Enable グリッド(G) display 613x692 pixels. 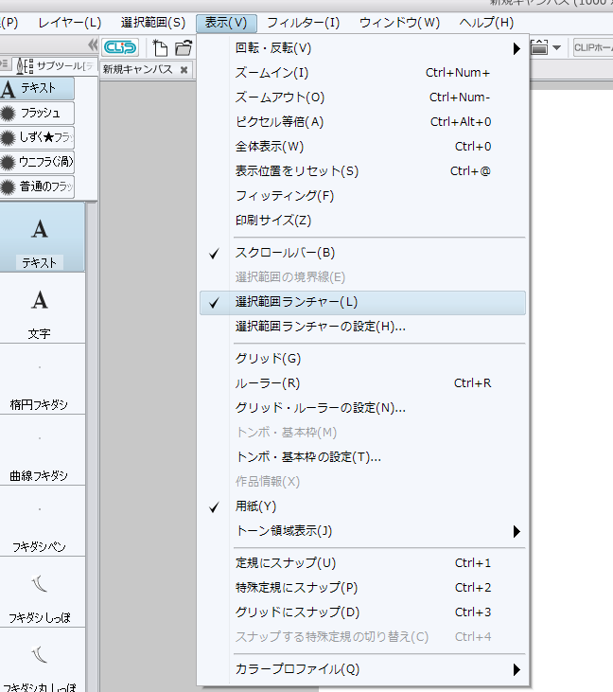point(362,359)
